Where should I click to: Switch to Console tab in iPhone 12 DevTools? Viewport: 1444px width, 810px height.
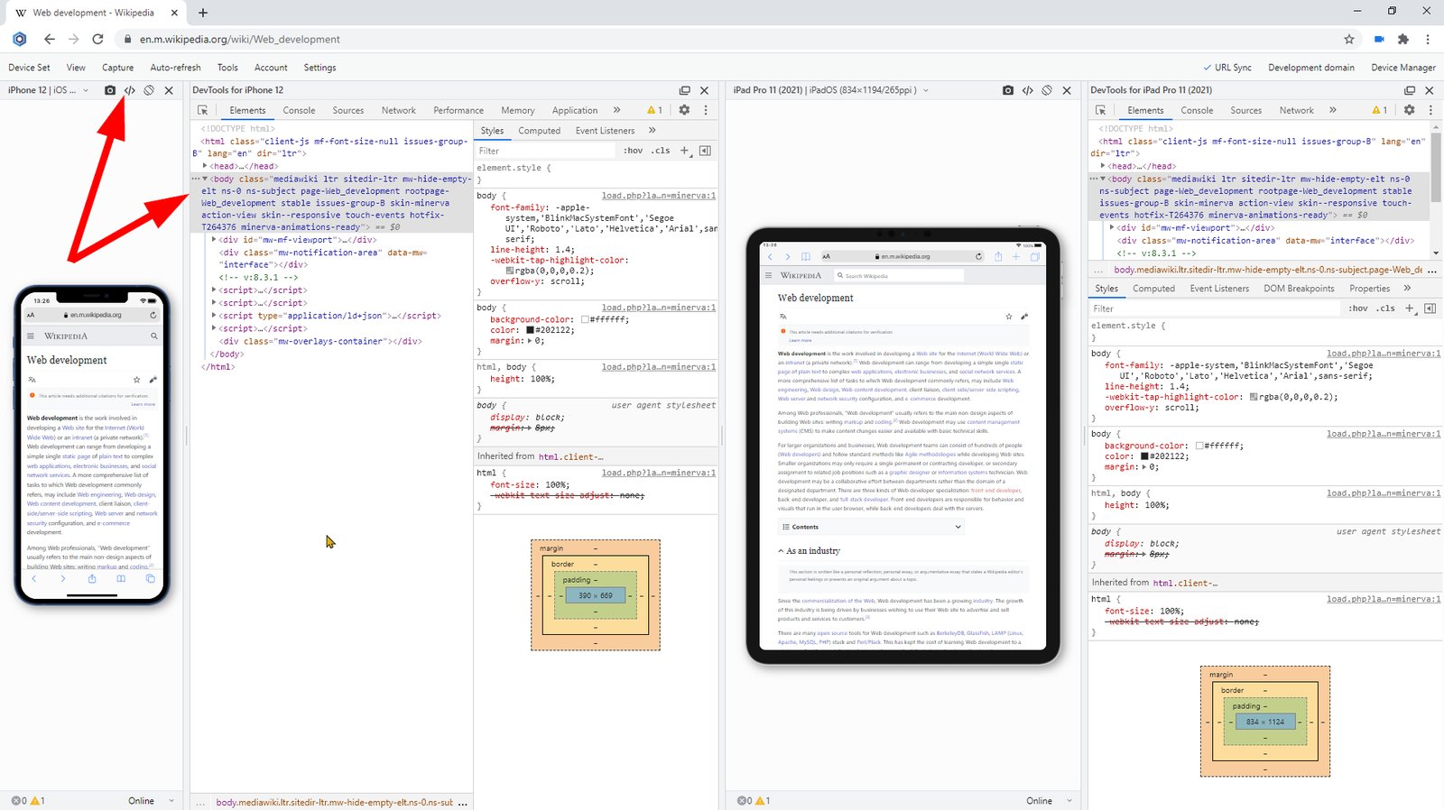point(299,110)
